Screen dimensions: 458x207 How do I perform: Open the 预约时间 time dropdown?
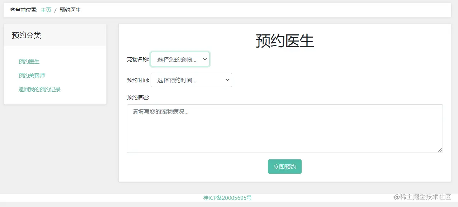(x=191, y=80)
